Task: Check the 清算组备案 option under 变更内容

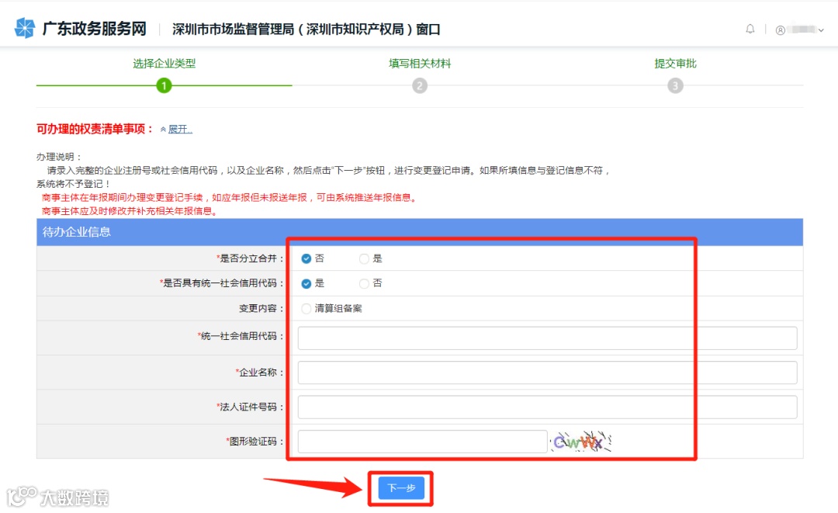Action: 306,308
